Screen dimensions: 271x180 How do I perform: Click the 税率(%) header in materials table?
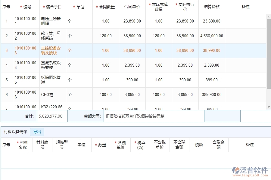pos(140,145)
